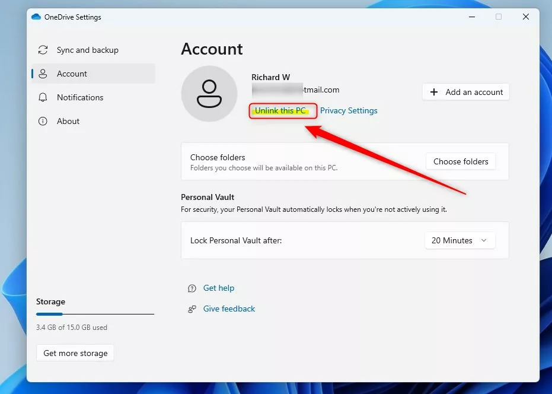This screenshot has width=552, height=394.
Task: Select the Account sidebar item
Action: coord(93,74)
